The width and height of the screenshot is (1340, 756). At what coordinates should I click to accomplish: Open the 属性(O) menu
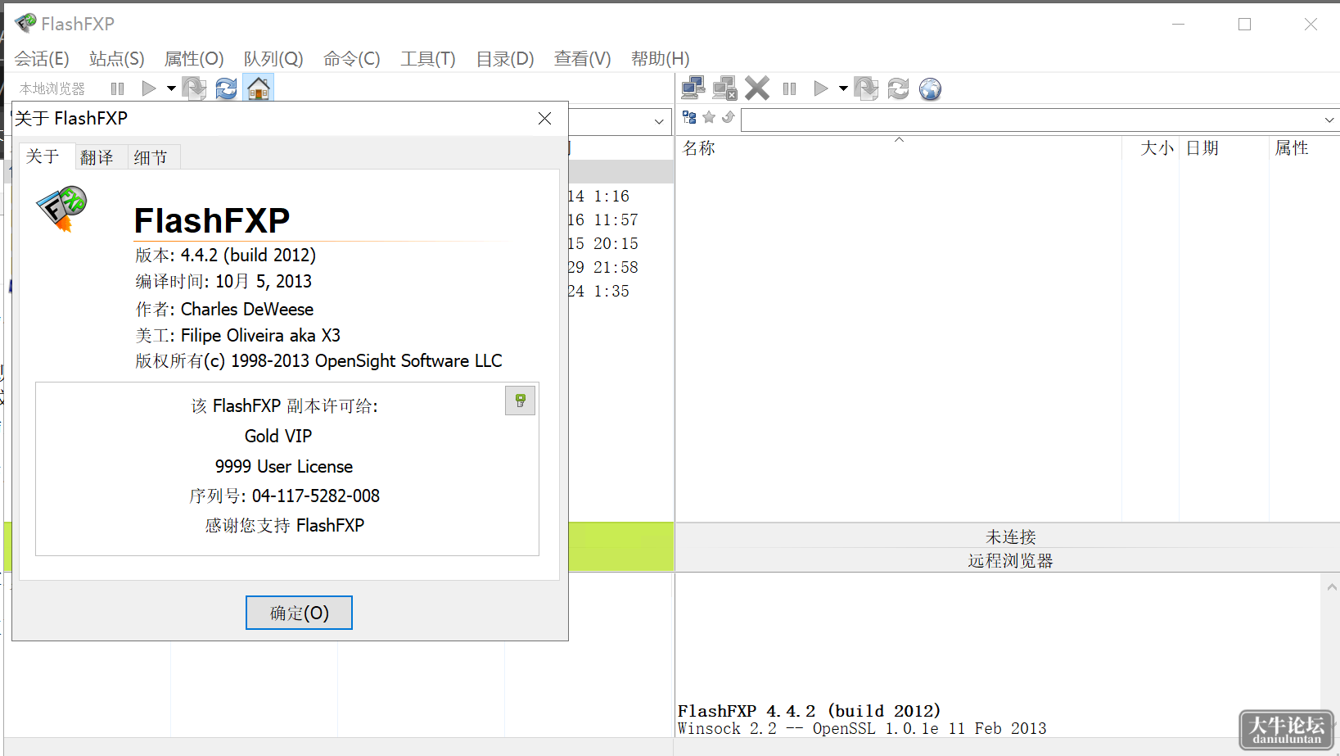[x=194, y=59]
